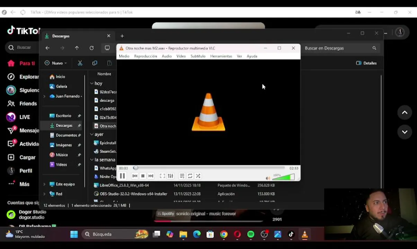The width and height of the screenshot is (417, 249).
Task: Stop playback in VLC
Action: (x=143, y=176)
